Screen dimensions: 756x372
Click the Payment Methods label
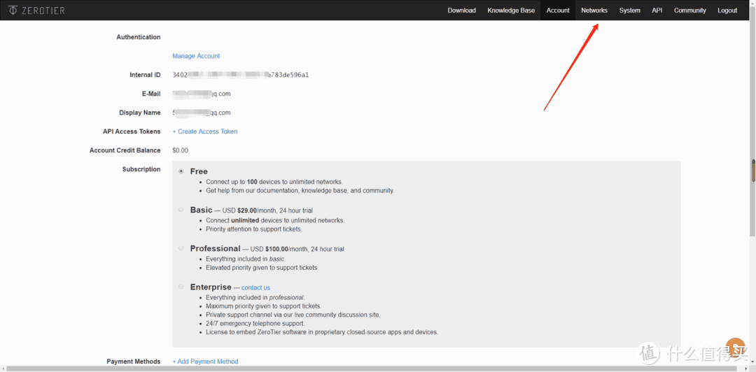(x=134, y=362)
